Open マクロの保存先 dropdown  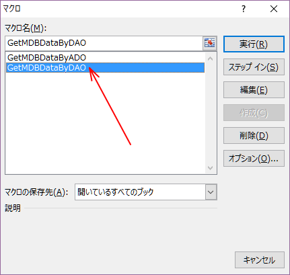tap(211, 192)
